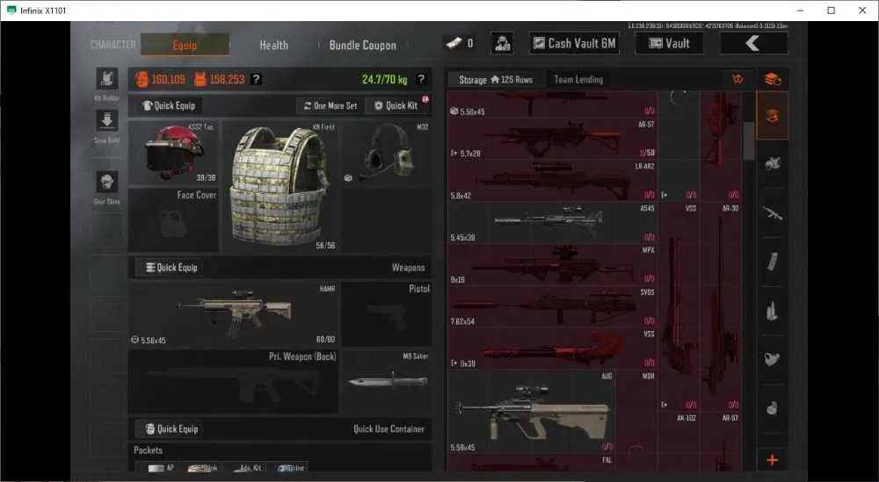879x482 pixels.
Task: Select the LR-AR2 in storage
Action: [x=552, y=180]
